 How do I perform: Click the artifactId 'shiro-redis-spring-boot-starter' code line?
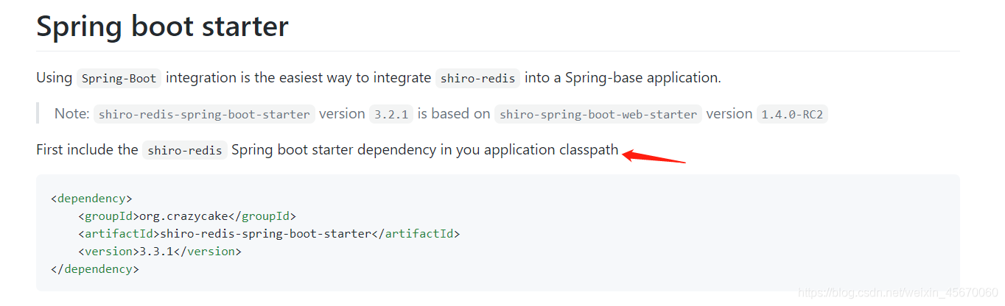[269, 234]
